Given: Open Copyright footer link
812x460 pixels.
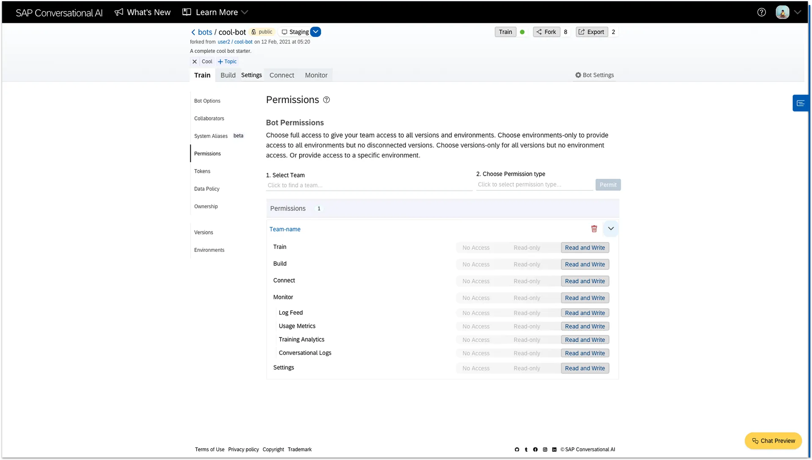Looking at the screenshot, I should coord(273,450).
